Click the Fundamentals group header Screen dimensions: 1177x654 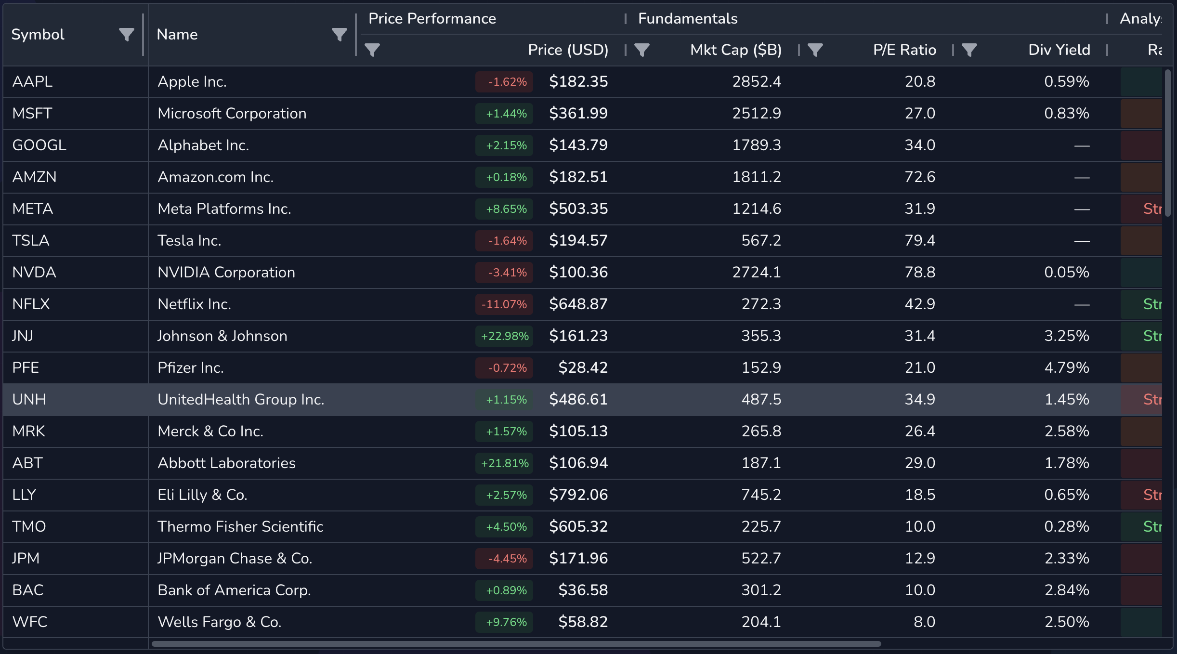pyautogui.click(x=688, y=19)
